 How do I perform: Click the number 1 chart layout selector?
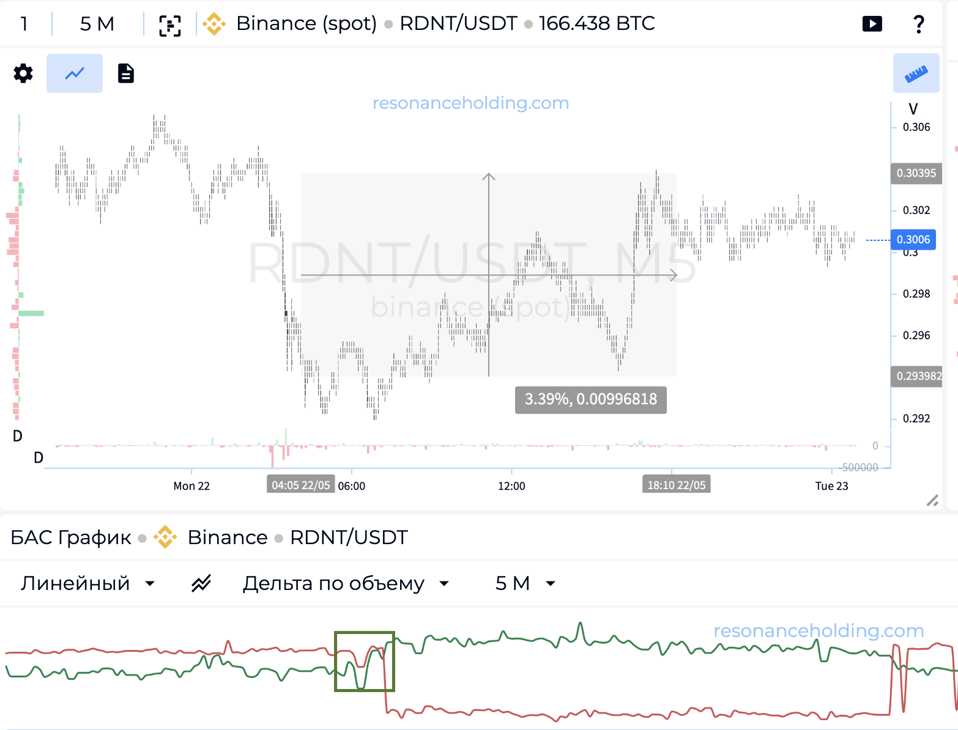[24, 24]
